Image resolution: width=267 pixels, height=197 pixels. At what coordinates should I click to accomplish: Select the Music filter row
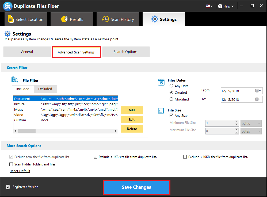click(x=66, y=109)
